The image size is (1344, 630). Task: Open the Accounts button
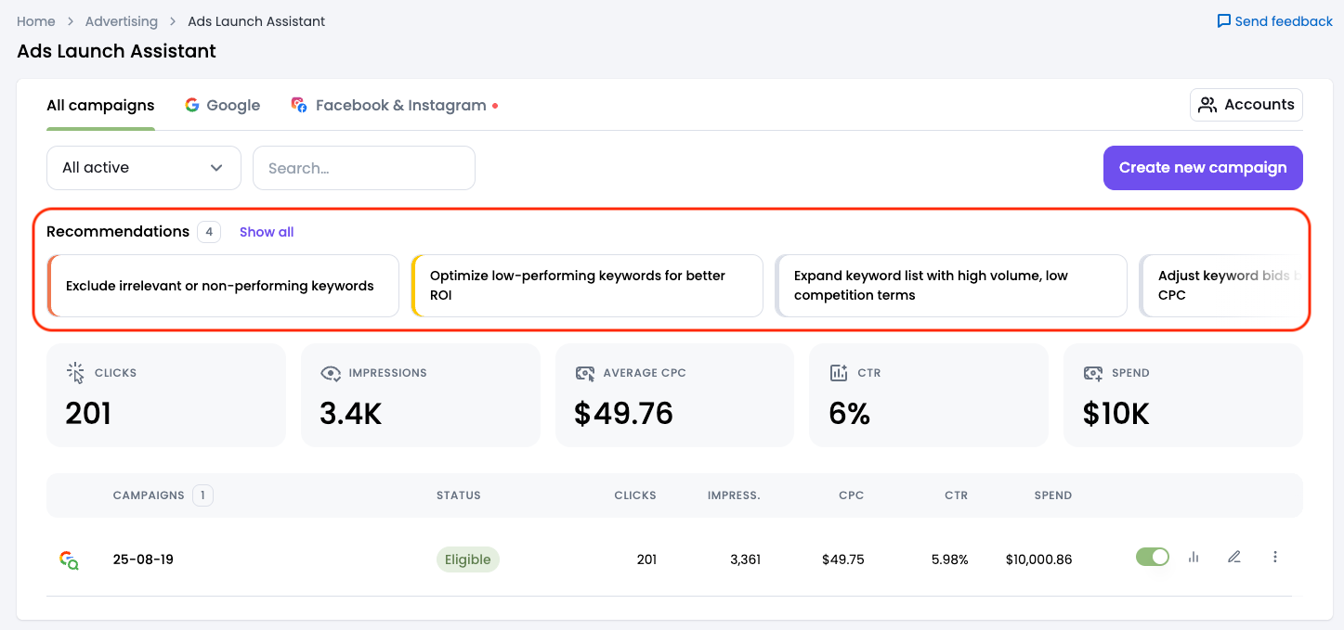[x=1246, y=105]
